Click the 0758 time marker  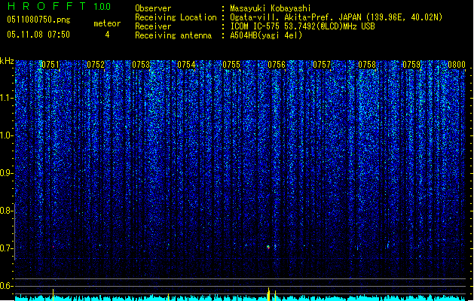tap(367, 65)
